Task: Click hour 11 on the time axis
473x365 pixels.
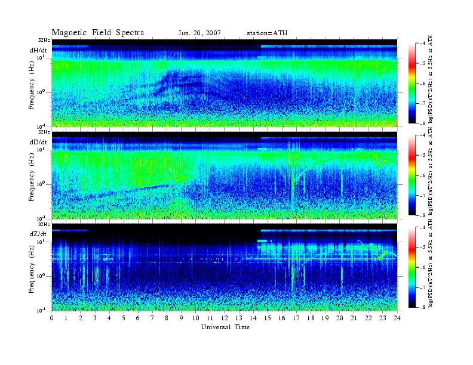Action: pos(210,318)
